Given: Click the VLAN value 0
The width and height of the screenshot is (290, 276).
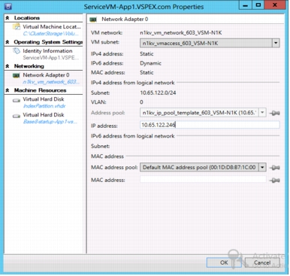Looking at the screenshot, I should [141, 102].
